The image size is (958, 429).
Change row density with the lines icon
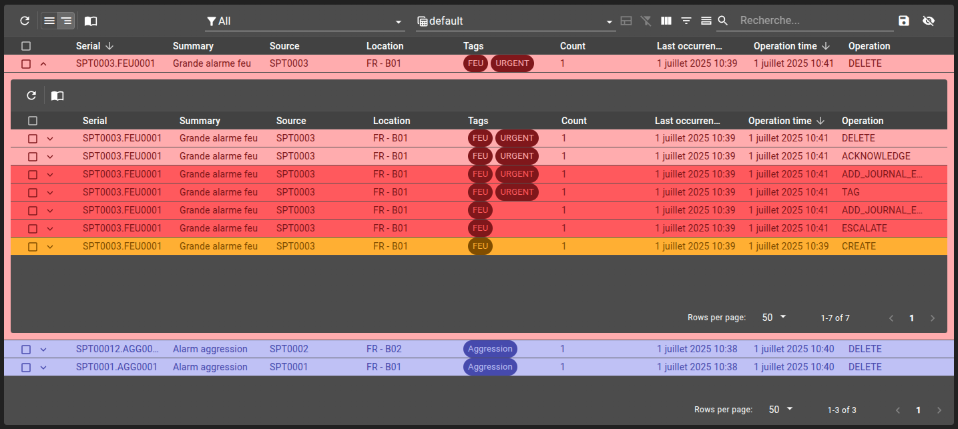[x=706, y=21]
